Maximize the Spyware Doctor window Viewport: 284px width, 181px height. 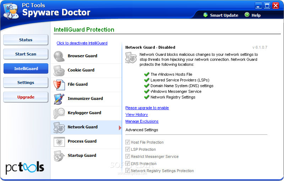[x=267, y=6]
